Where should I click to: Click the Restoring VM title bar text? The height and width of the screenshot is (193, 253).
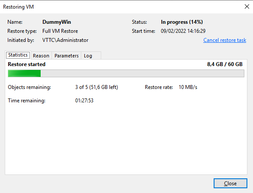[19, 7]
